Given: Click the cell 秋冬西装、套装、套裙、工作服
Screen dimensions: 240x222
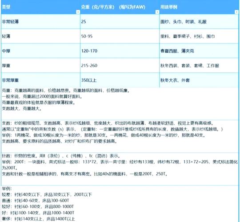Looking at the screenshot, I should [199, 65].
